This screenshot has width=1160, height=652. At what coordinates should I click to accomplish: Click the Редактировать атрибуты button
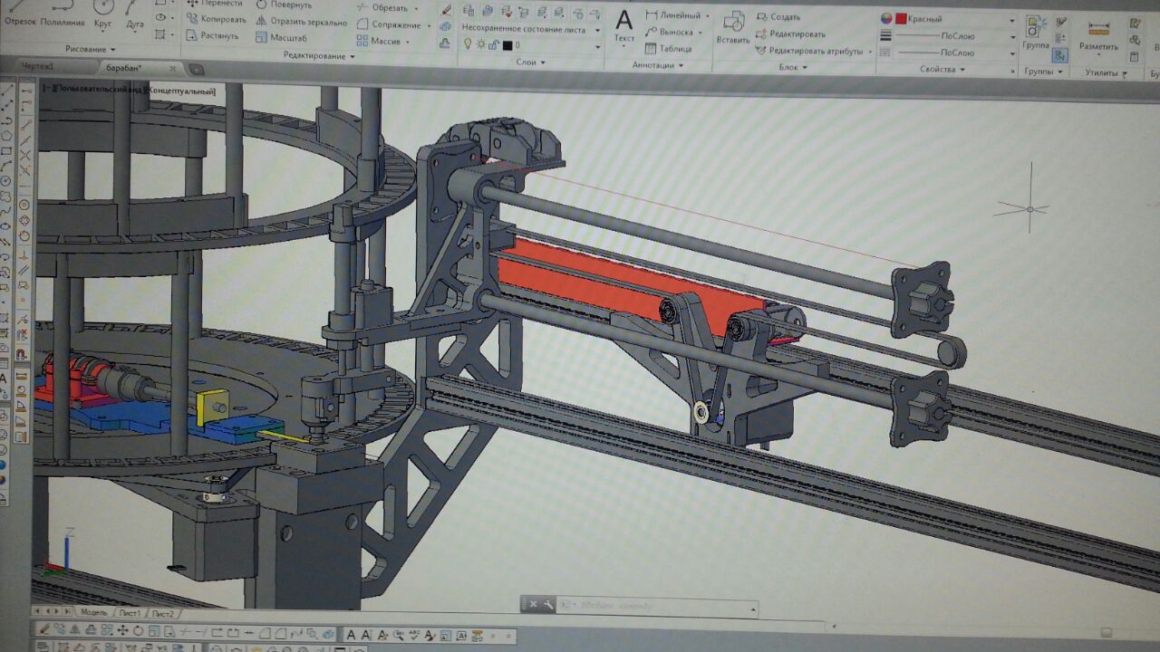click(x=813, y=51)
